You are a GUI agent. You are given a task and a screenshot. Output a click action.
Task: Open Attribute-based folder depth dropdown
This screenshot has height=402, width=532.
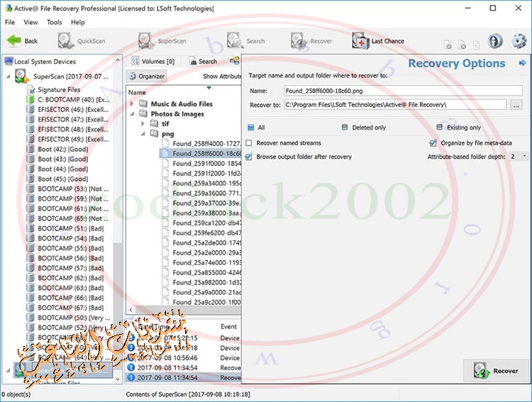click(x=519, y=157)
